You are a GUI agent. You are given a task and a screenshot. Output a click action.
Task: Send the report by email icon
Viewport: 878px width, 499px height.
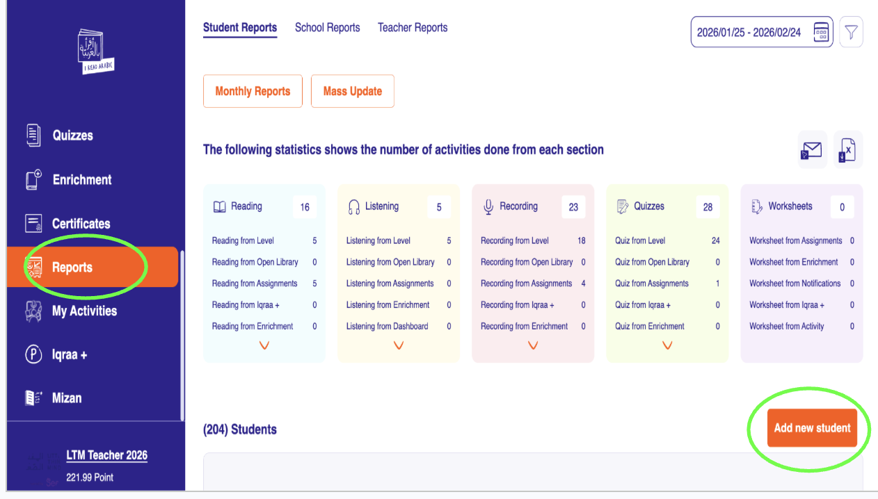pyautogui.click(x=811, y=150)
